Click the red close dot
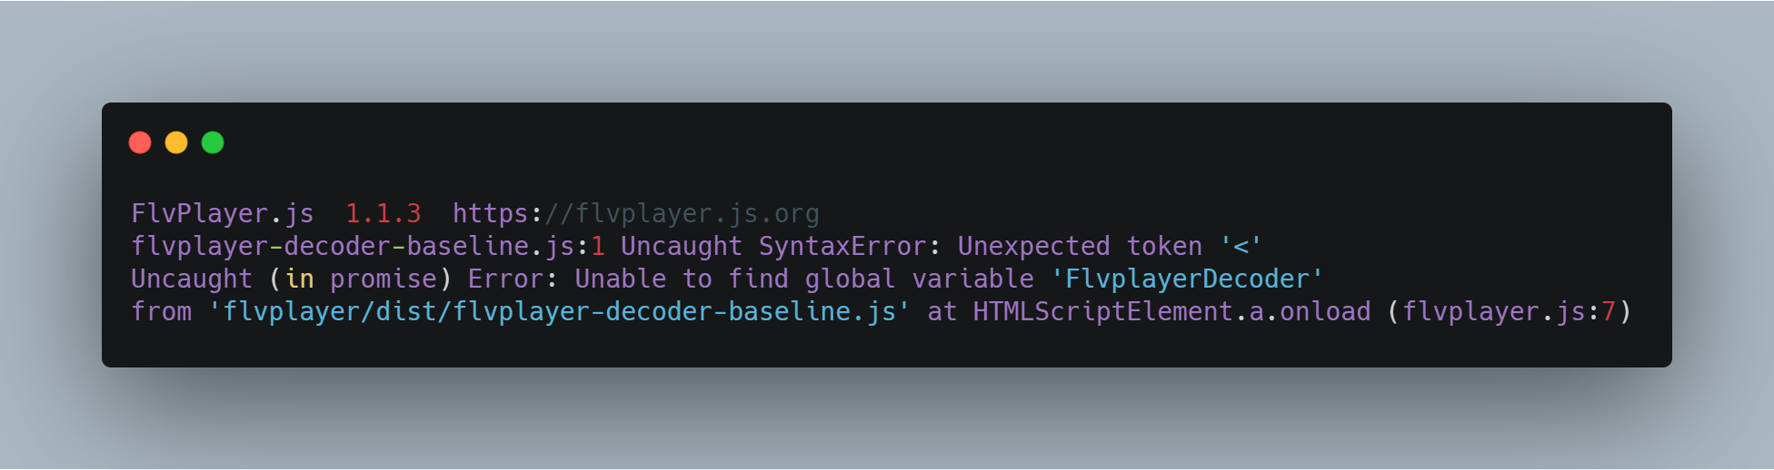Viewport: 1774px width, 470px height. pos(140,142)
